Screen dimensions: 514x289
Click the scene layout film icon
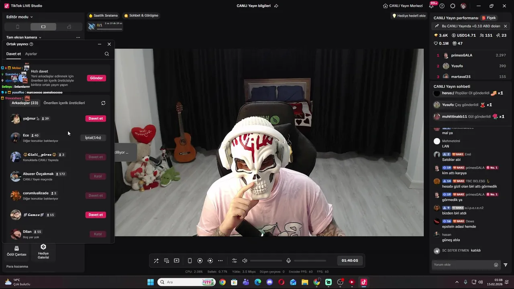177,261
